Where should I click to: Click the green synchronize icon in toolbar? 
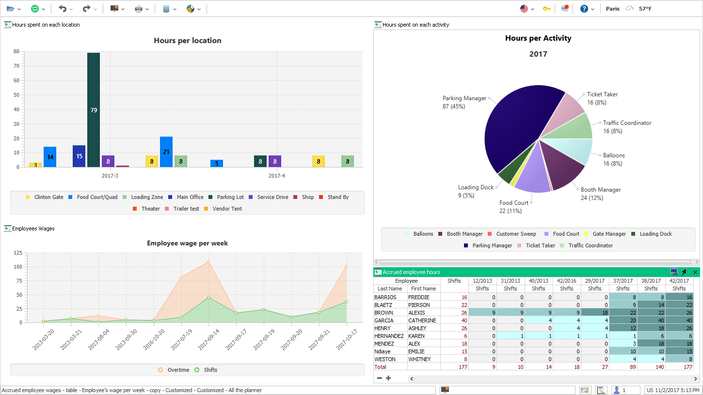[35, 9]
